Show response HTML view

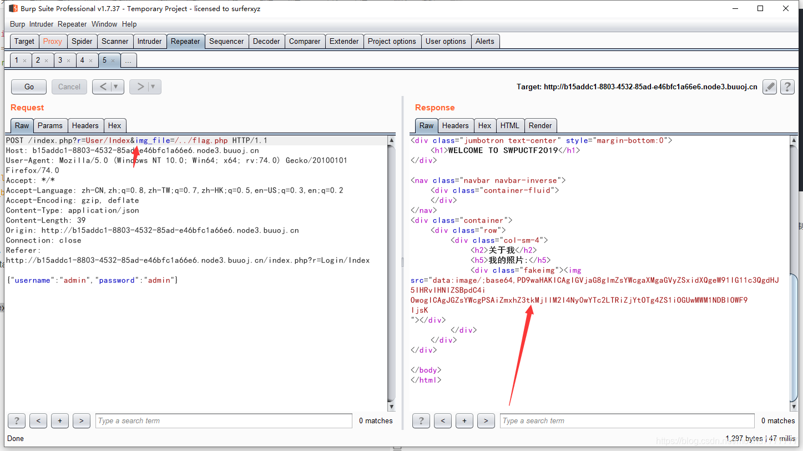click(510, 125)
